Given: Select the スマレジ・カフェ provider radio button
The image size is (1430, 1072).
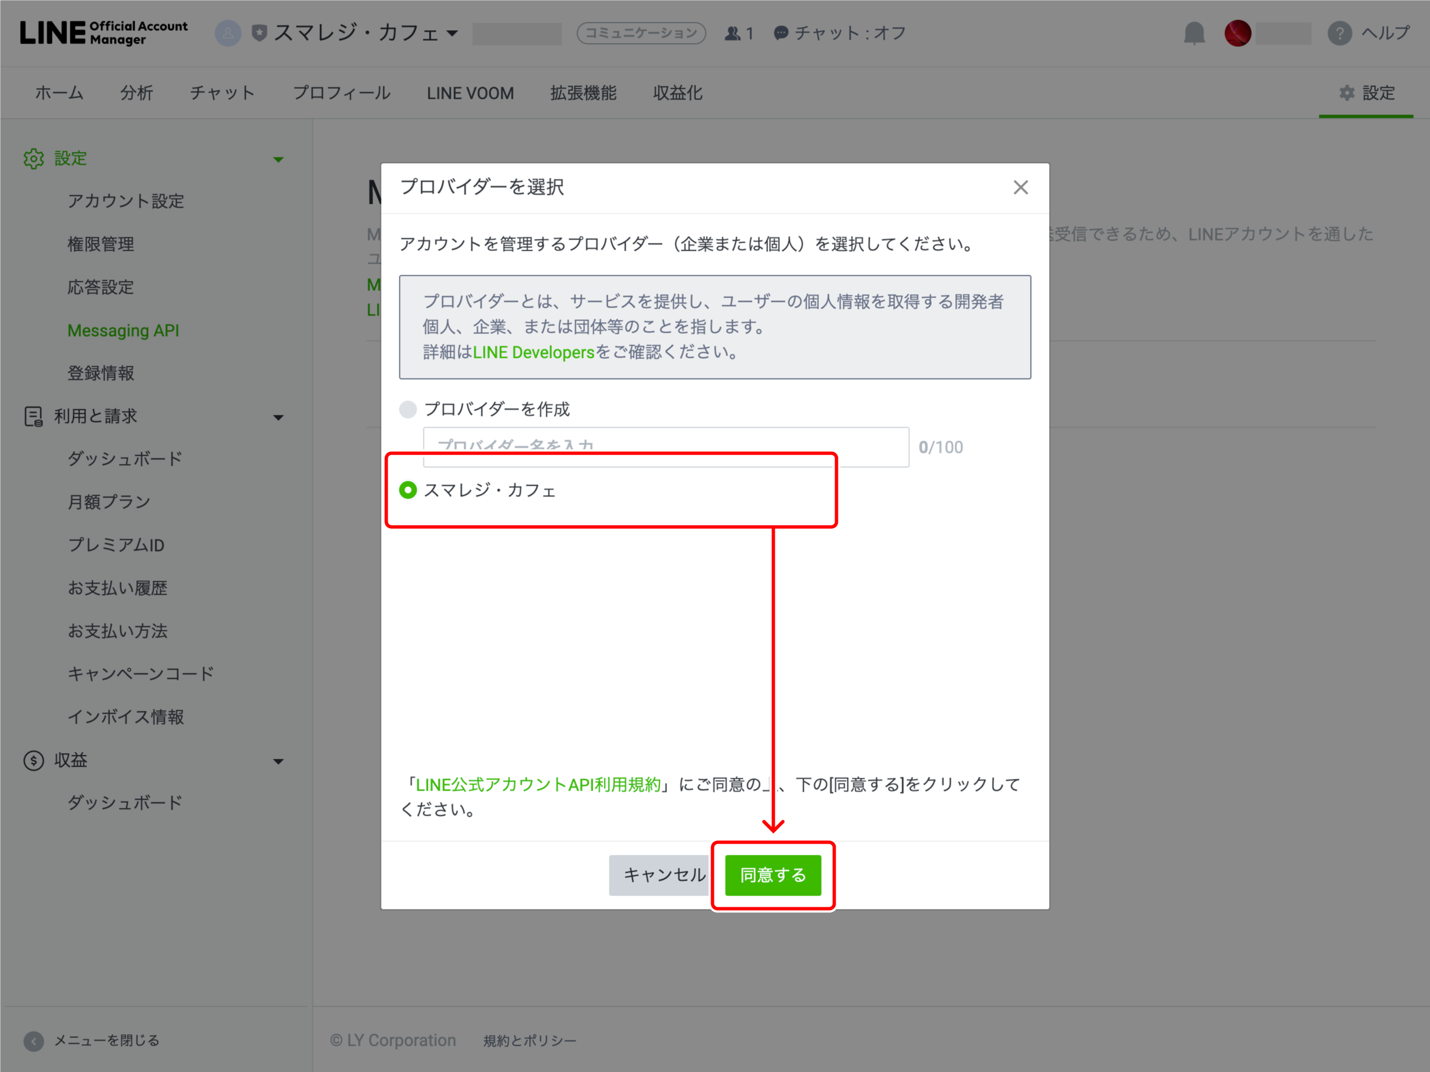Looking at the screenshot, I should point(408,490).
